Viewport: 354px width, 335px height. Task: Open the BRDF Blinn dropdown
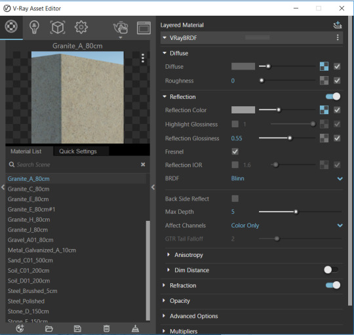click(x=286, y=178)
